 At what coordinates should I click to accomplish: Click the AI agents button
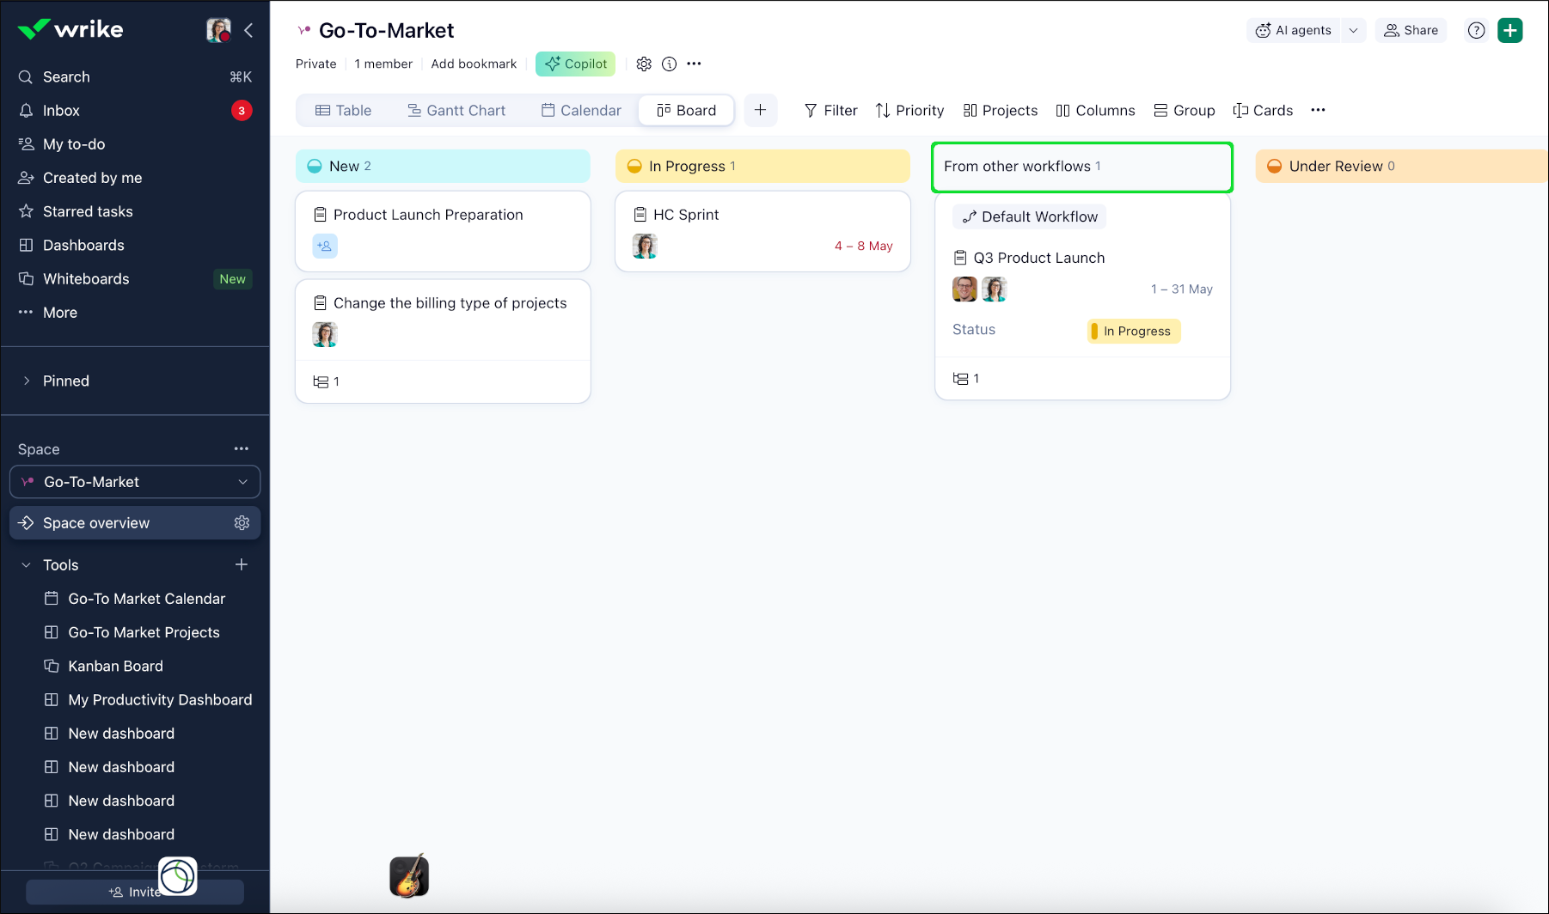pyautogui.click(x=1293, y=30)
